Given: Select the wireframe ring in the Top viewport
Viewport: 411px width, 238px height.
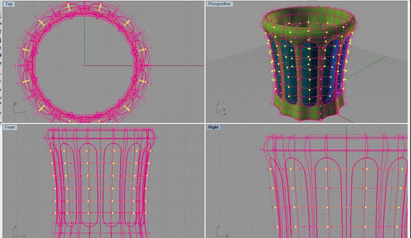Looking at the screenshot, I should pyautogui.click(x=84, y=62).
